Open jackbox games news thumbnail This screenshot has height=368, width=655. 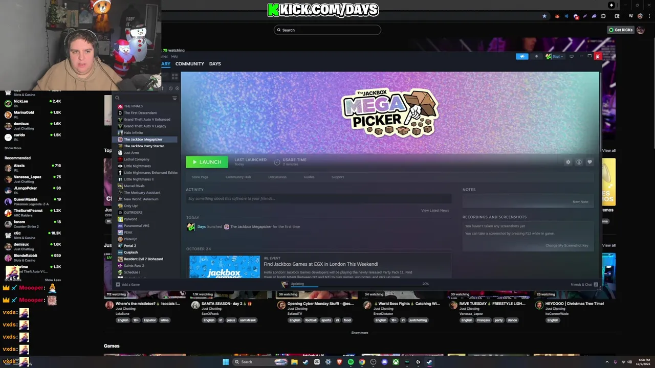[x=225, y=267]
